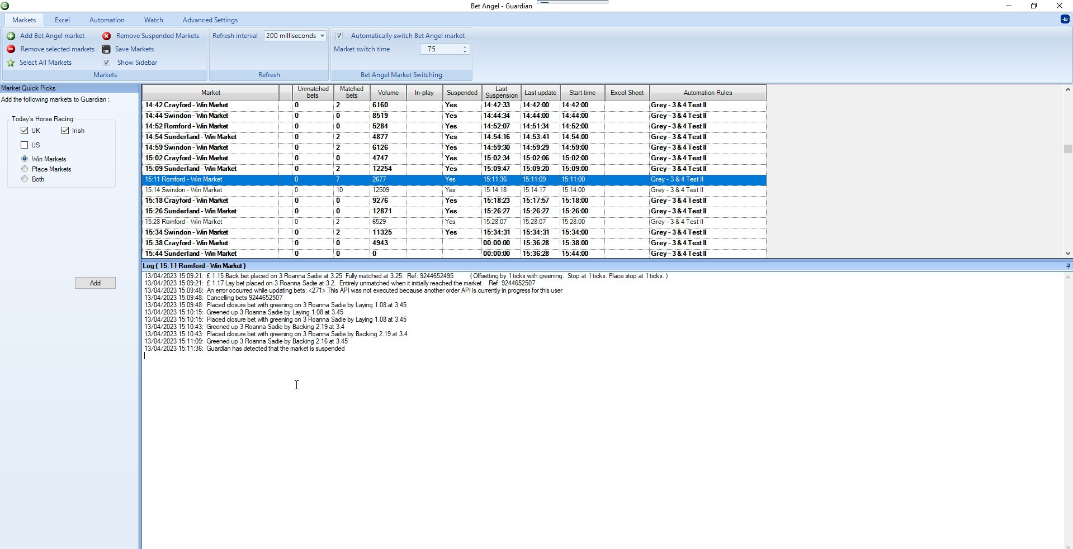Select the Place Markets radio button
The width and height of the screenshot is (1073, 549).
tap(25, 169)
